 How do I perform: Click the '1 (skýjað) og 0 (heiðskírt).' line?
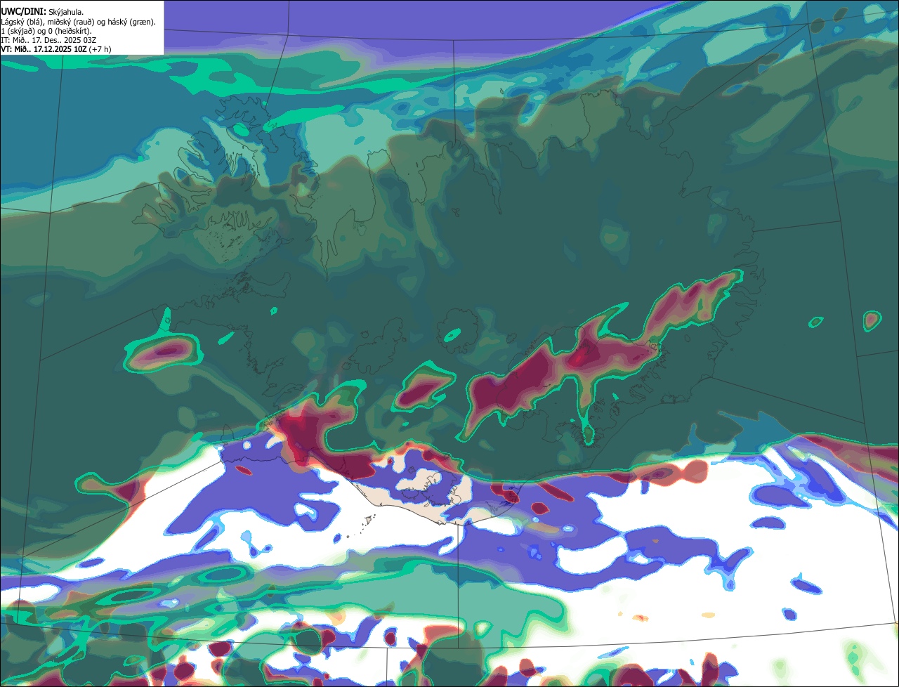click(x=46, y=31)
